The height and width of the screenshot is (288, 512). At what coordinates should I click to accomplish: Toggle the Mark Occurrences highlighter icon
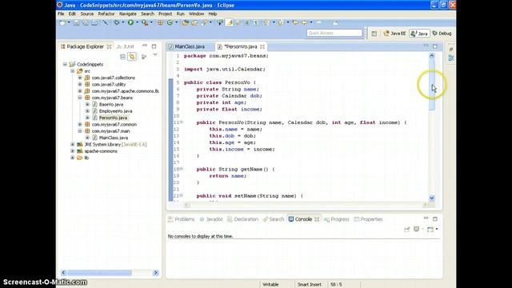230,22
